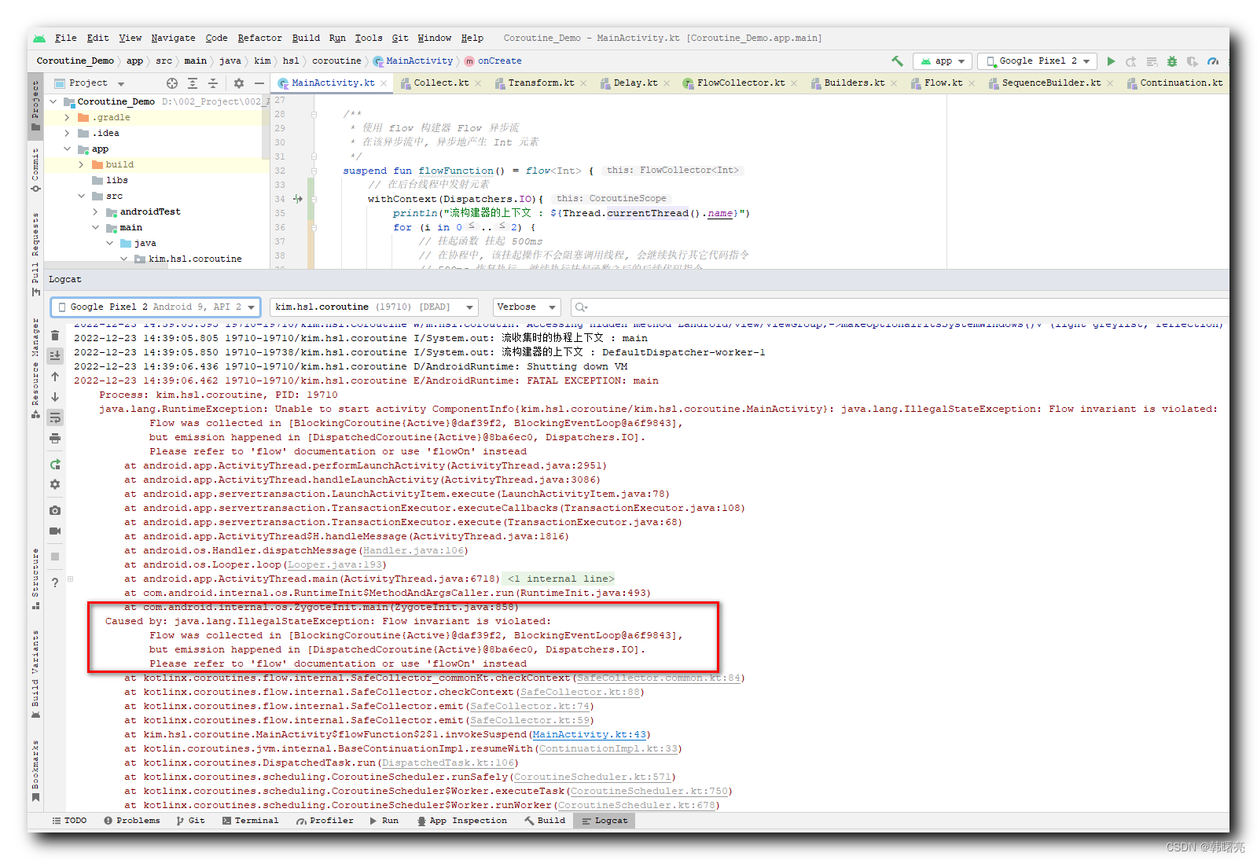The width and height of the screenshot is (1257, 860).
Task: Open the Terminal tool window tab
Action: [250, 821]
